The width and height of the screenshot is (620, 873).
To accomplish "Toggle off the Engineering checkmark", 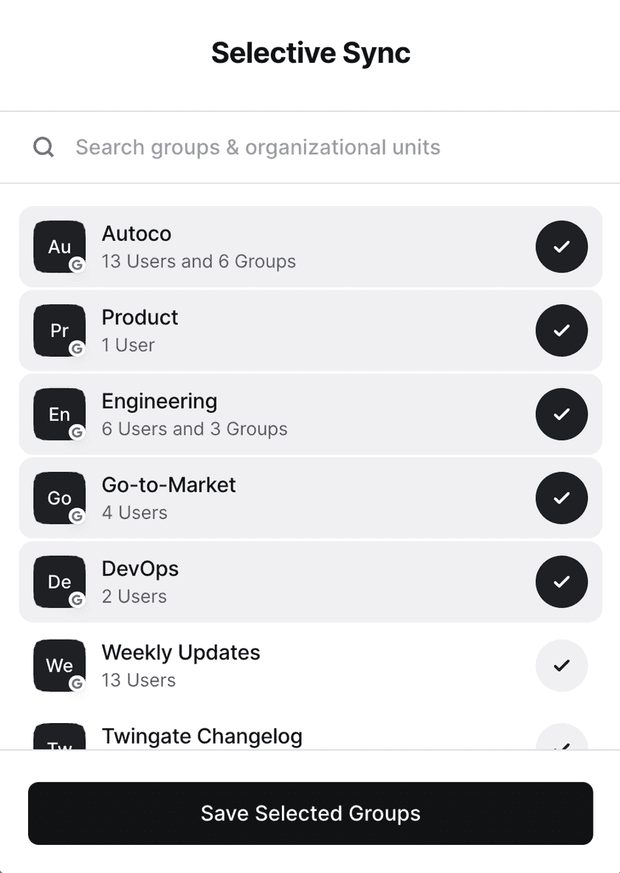I will coord(562,414).
